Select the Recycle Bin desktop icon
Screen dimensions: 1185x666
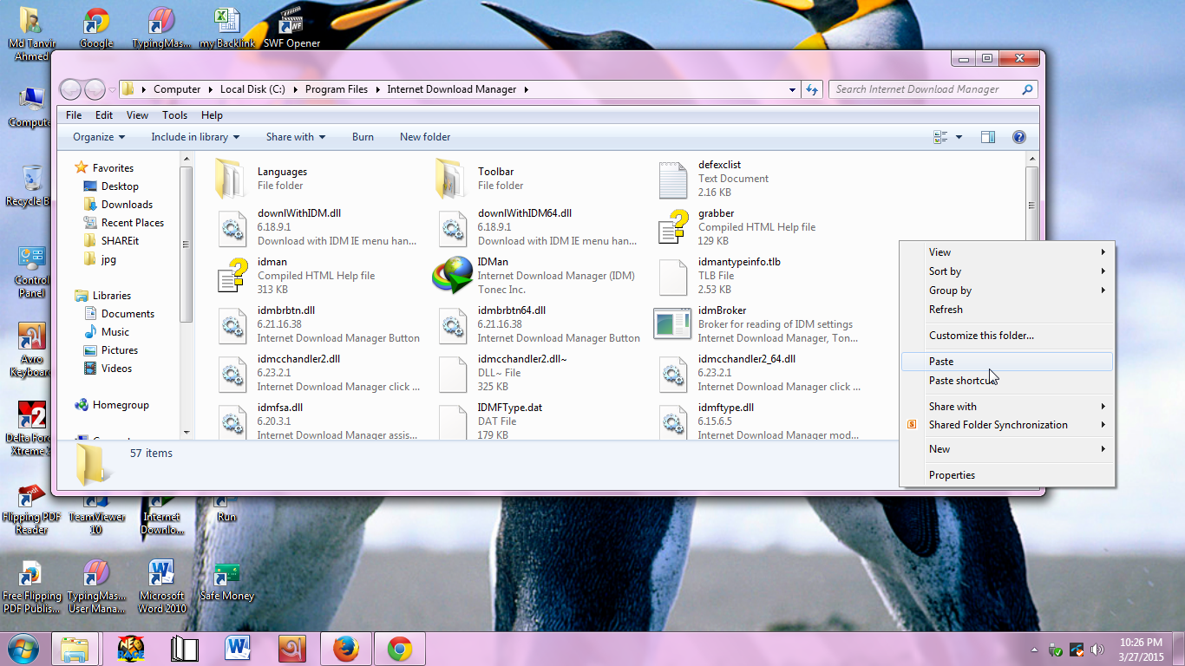click(32, 186)
